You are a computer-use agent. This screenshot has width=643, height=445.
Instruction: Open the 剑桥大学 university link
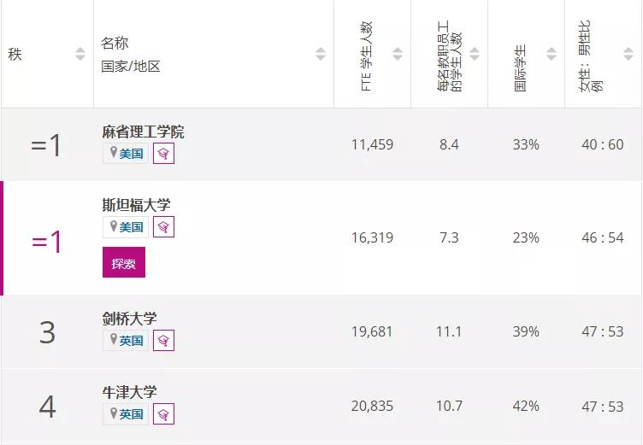(x=129, y=319)
